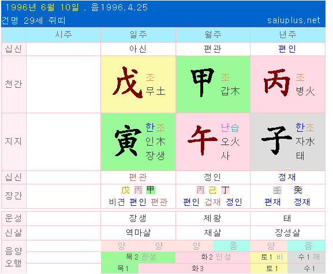Screen dimensions: 333x274
Task: Click the small 丁 hidden stem
Action: pos(225,190)
